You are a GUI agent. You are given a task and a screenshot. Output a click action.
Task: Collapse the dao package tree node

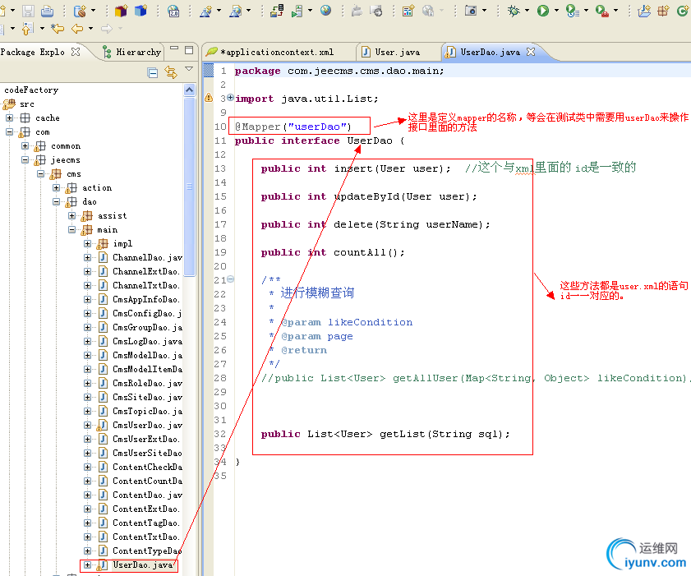(57, 201)
